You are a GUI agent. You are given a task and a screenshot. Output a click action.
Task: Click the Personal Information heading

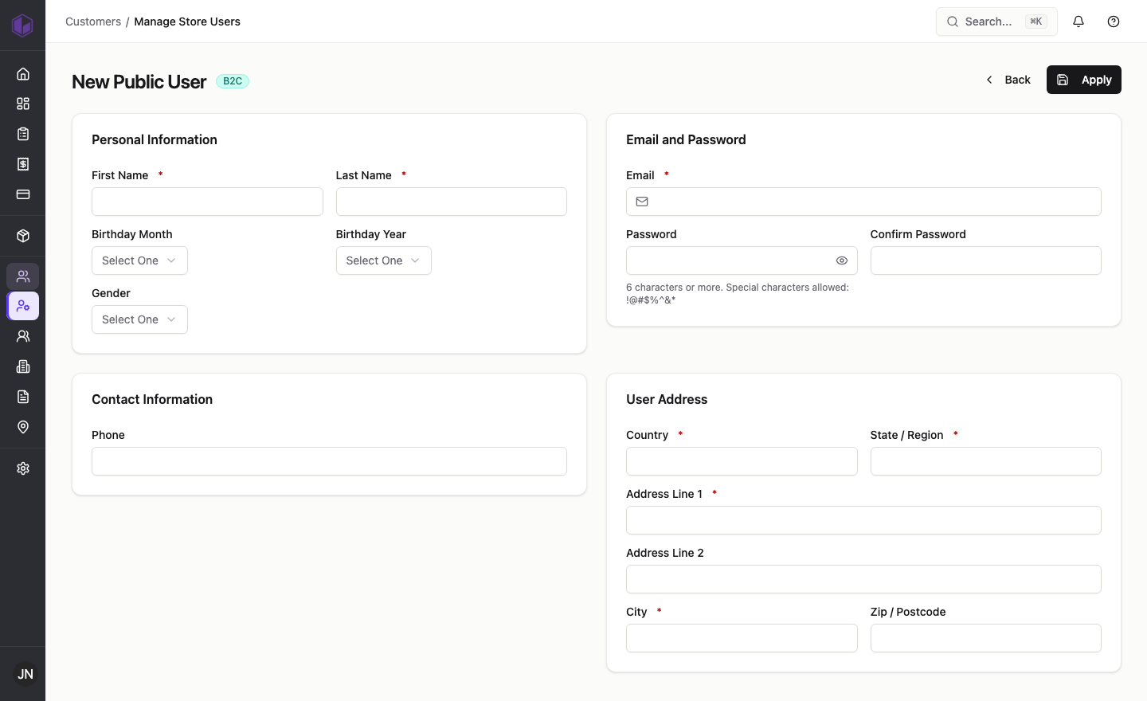tap(155, 139)
